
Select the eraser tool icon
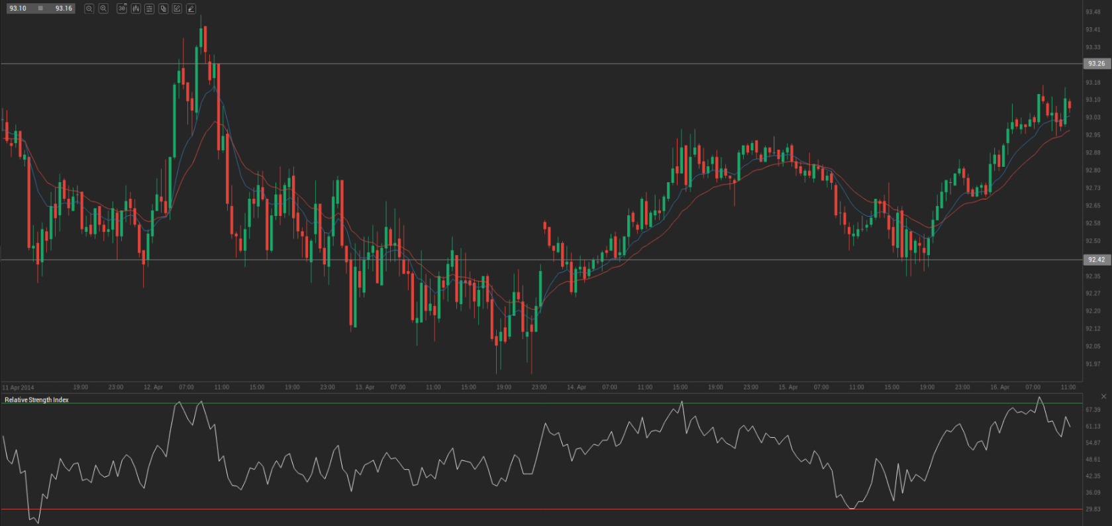pyautogui.click(x=191, y=9)
